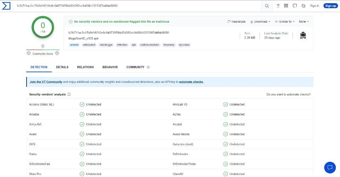This screenshot has width=340, height=177.
Task: Click the automate checks link
Action: (191, 82)
